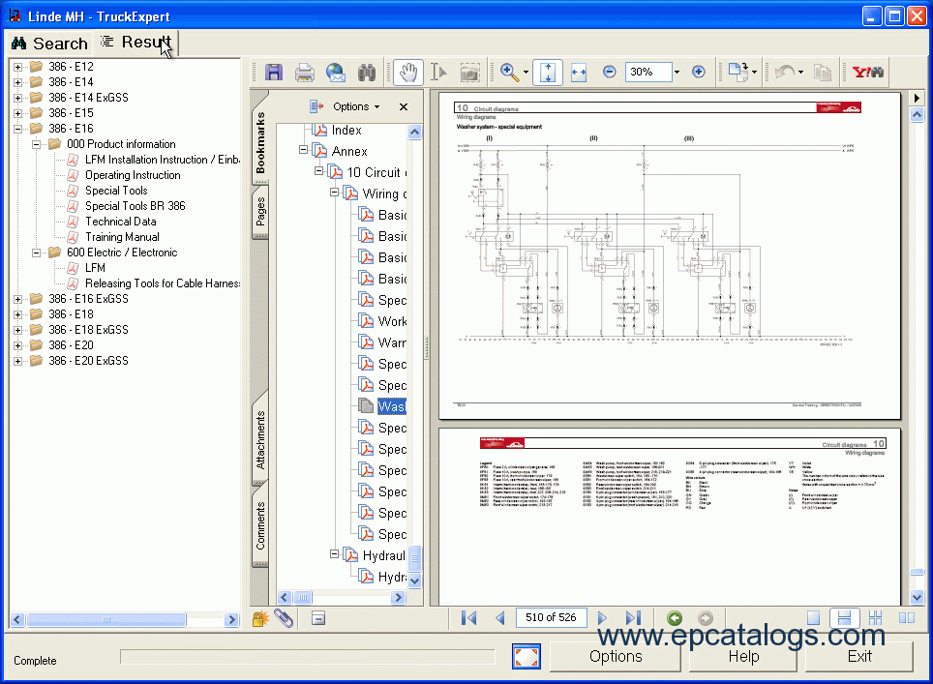This screenshot has height=684, width=933.
Task: Select the text Select tool
Action: 439,73
